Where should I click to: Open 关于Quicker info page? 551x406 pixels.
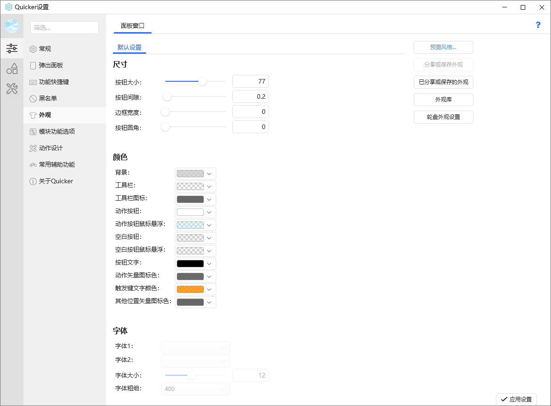[55, 181]
